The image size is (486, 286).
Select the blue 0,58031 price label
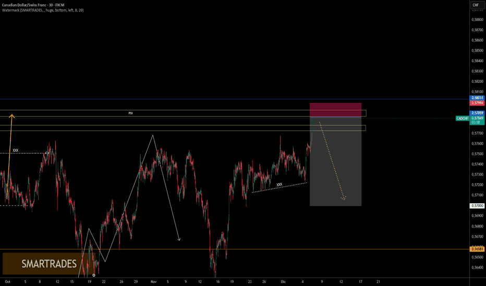point(477,98)
